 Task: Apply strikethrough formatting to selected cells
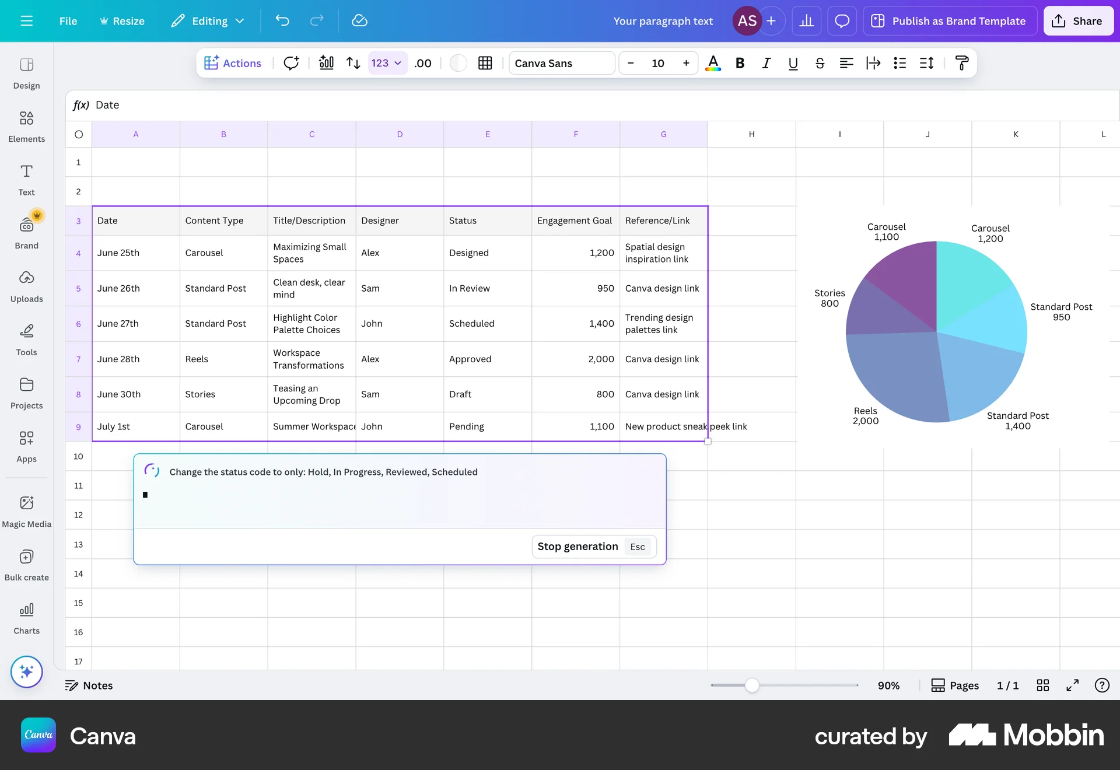(x=819, y=63)
